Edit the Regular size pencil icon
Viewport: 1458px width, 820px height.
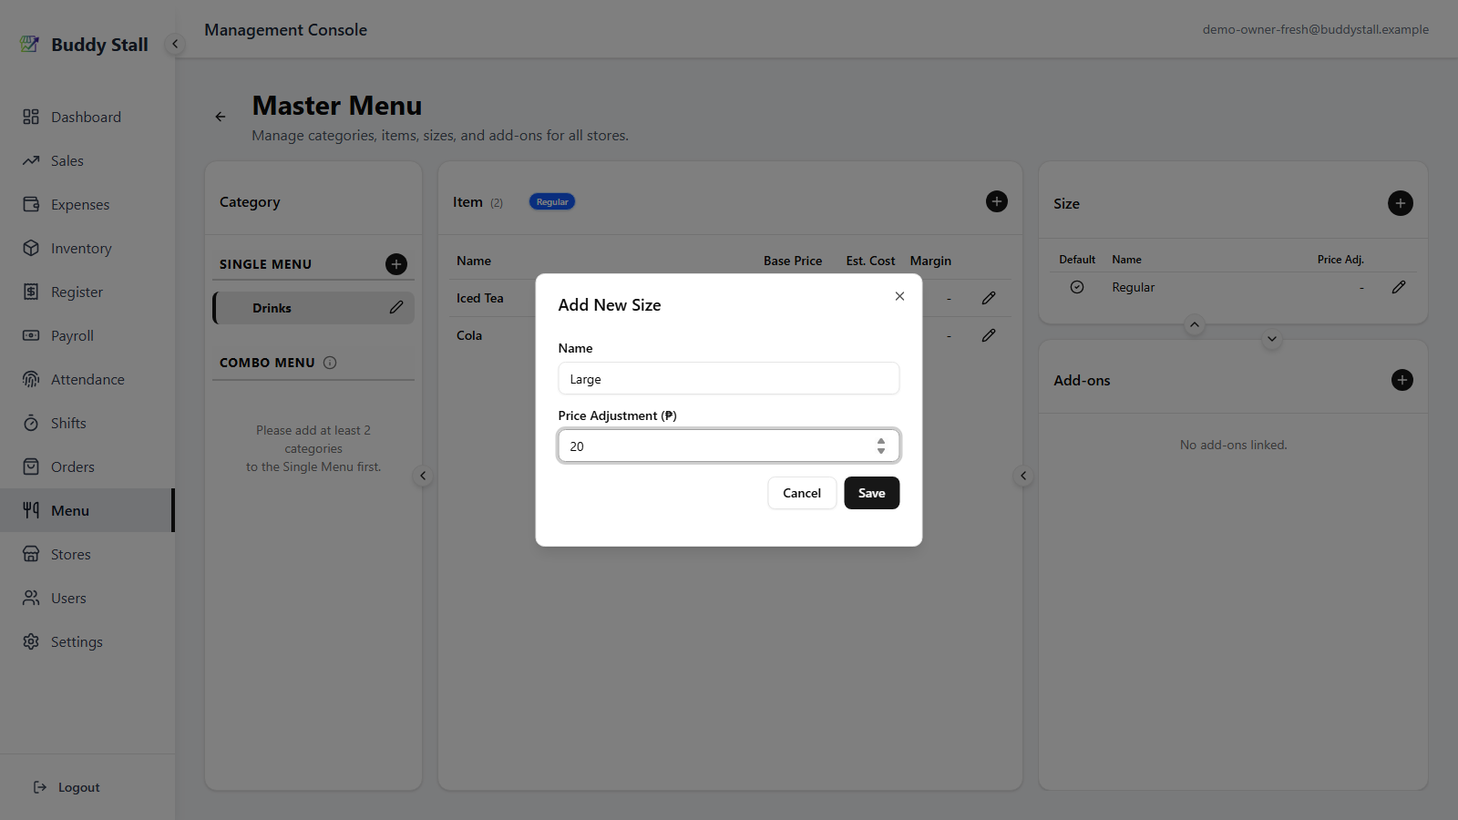coord(1399,287)
